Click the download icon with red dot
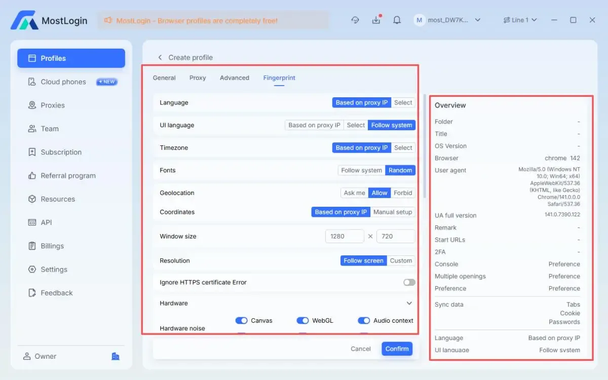The image size is (608, 380). point(376,20)
